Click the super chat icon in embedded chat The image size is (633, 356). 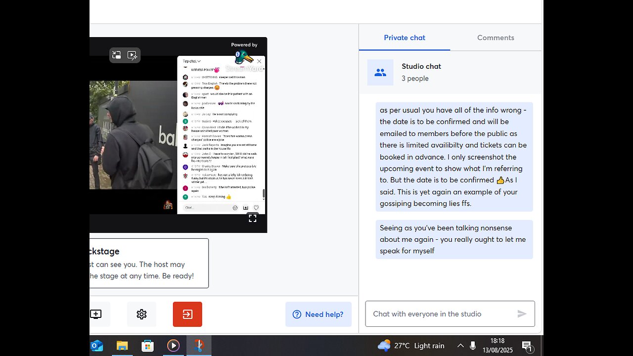click(246, 208)
